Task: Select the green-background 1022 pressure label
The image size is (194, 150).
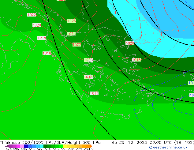Action: click(77, 45)
